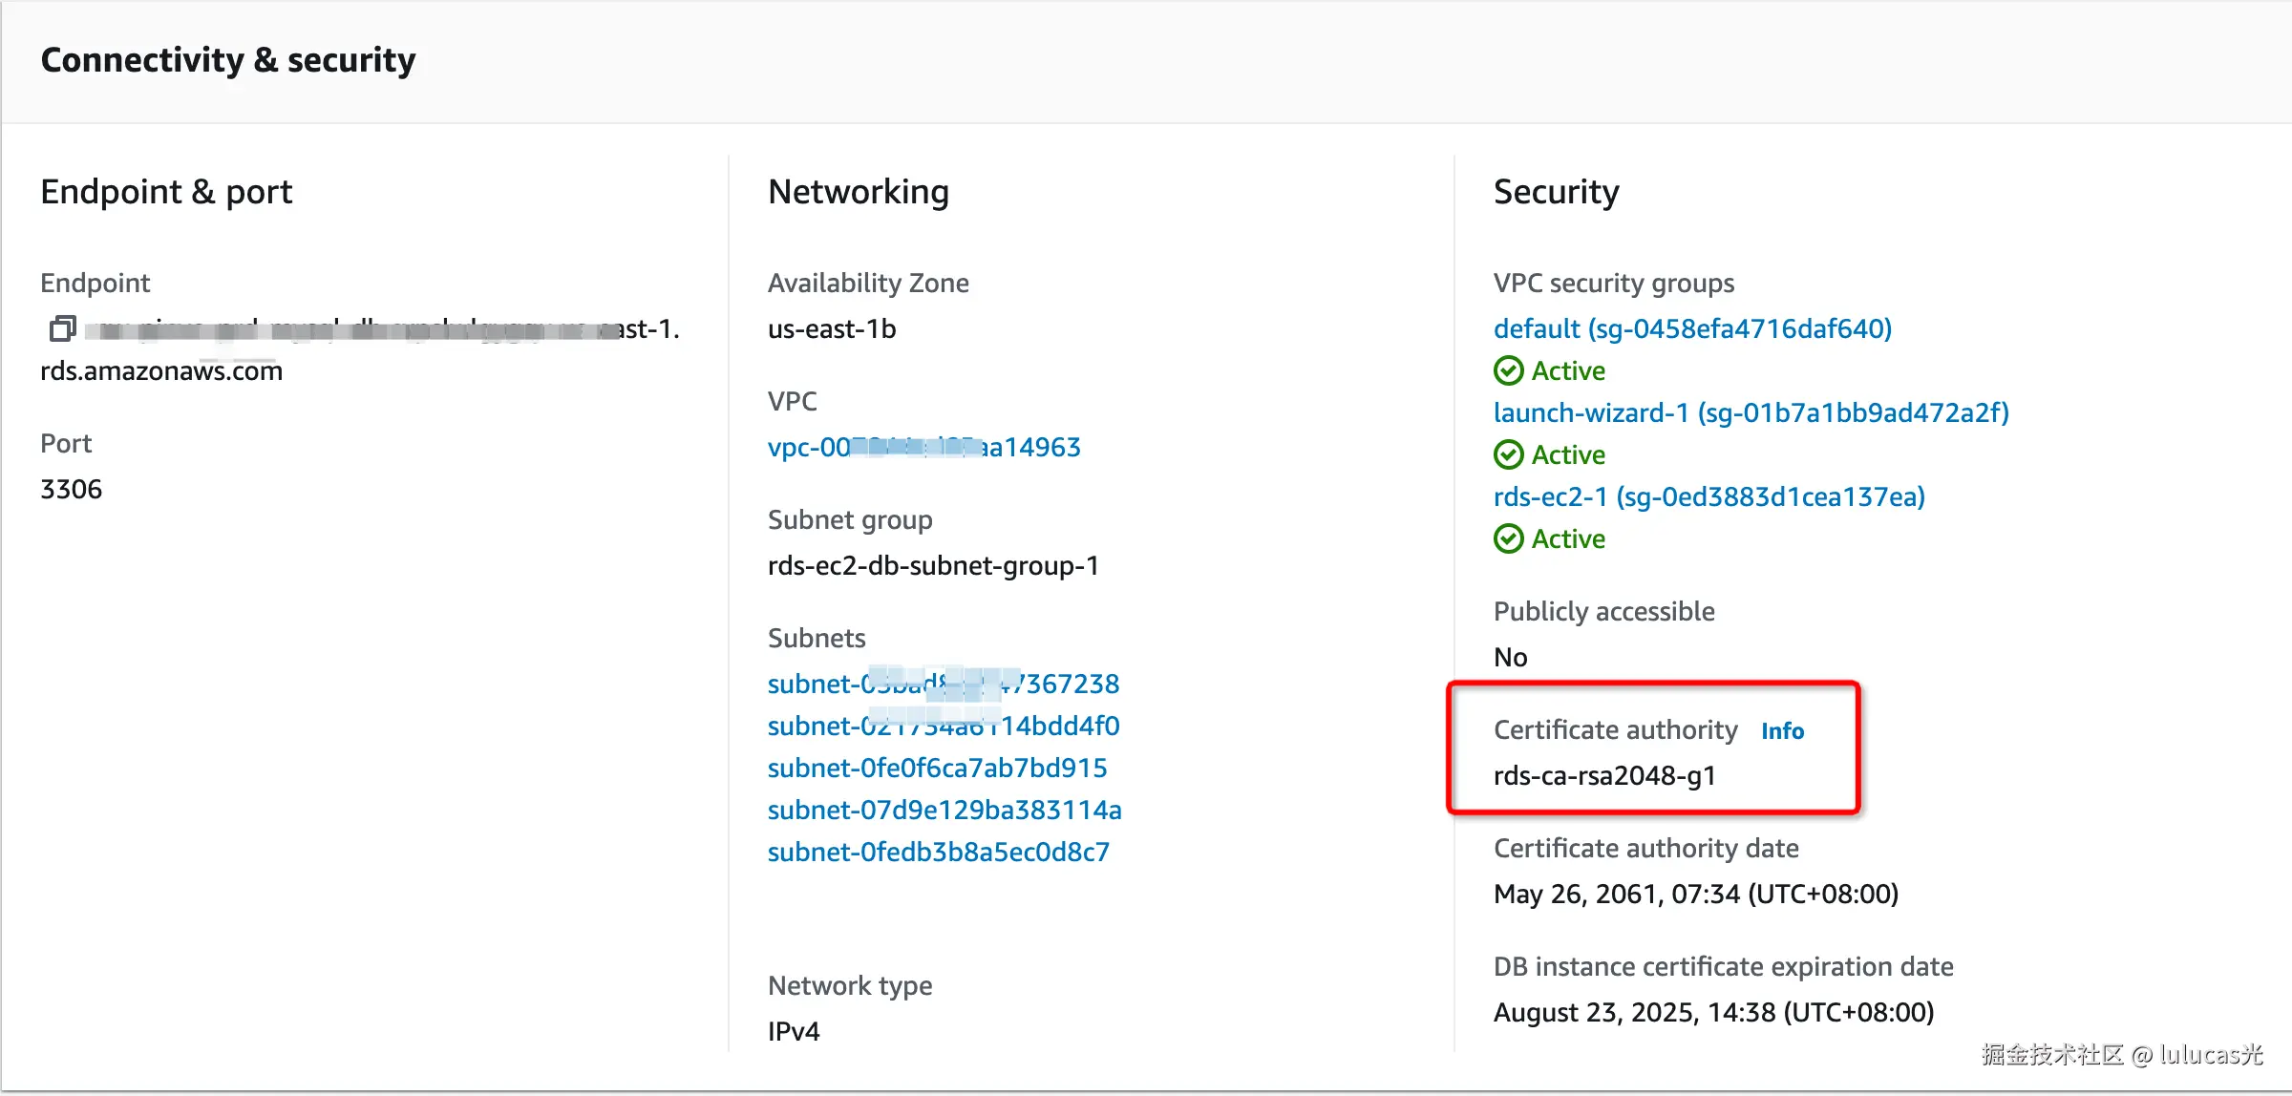This screenshot has width=2292, height=1096.
Task: Click the rds-ec2-db-subnet-group-1 text
Action: pos(933,565)
